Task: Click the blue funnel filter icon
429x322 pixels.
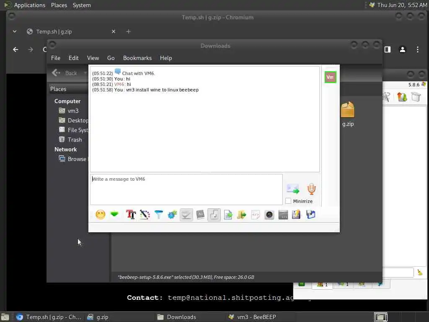Action: [x=159, y=214]
